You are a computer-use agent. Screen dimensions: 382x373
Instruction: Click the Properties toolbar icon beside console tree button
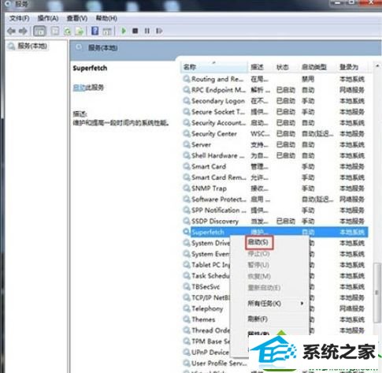click(x=55, y=31)
